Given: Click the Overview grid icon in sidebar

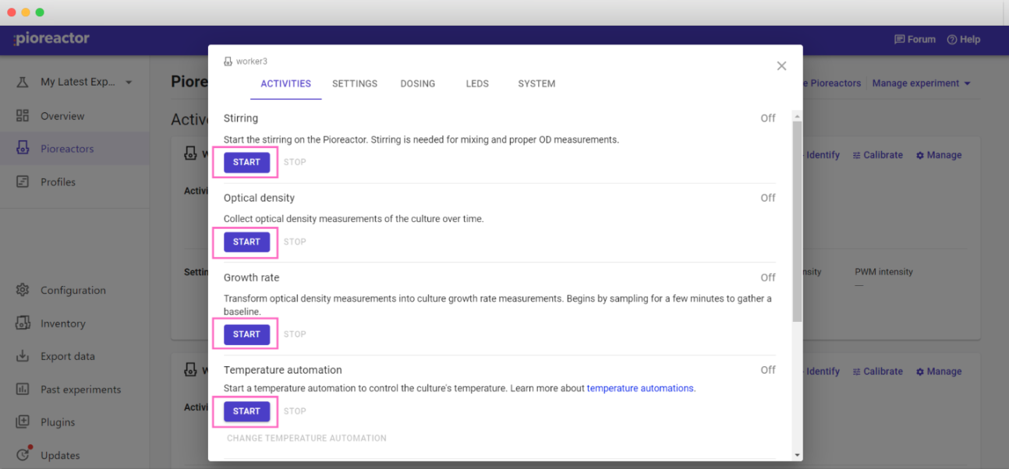Looking at the screenshot, I should 23,116.
